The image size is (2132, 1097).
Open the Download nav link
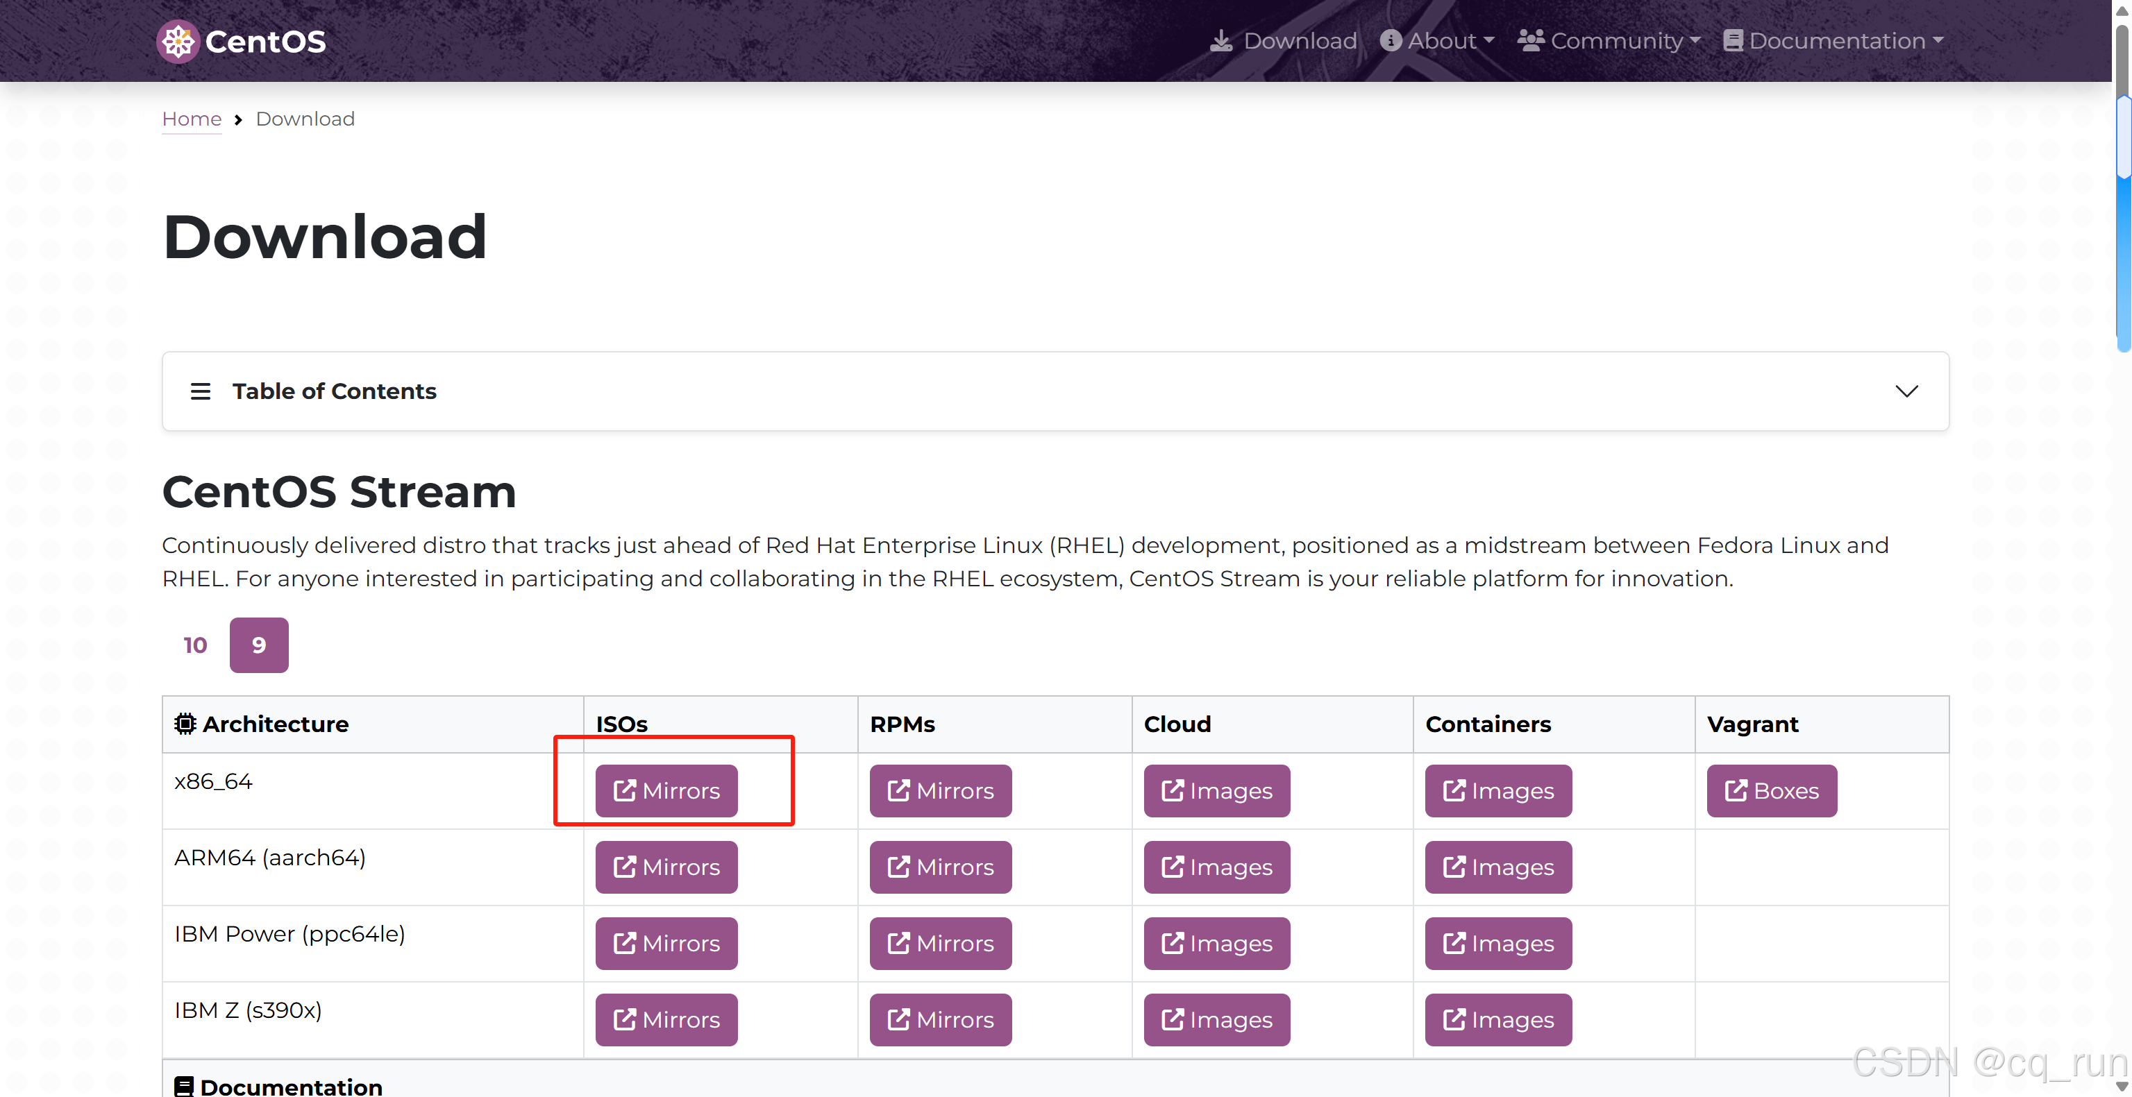(1283, 40)
